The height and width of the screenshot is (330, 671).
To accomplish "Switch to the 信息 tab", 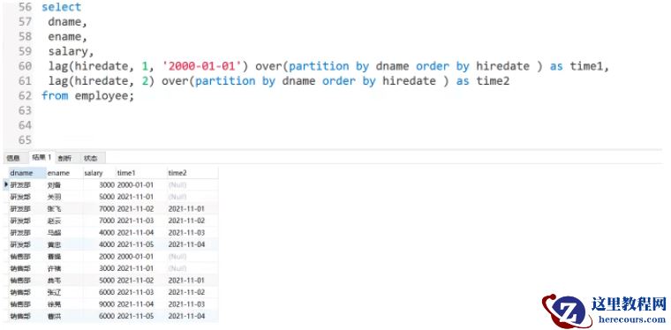I will [x=13, y=158].
